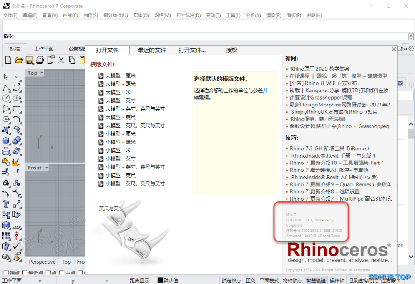Image resolution: width=415 pixels, height=284 pixels.
Task: Toggle 物件锁点 in the status bar
Action: tap(292, 281)
